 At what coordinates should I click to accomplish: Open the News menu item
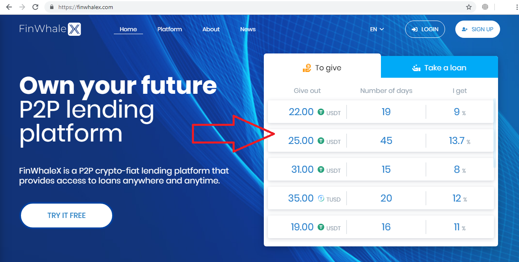click(248, 29)
